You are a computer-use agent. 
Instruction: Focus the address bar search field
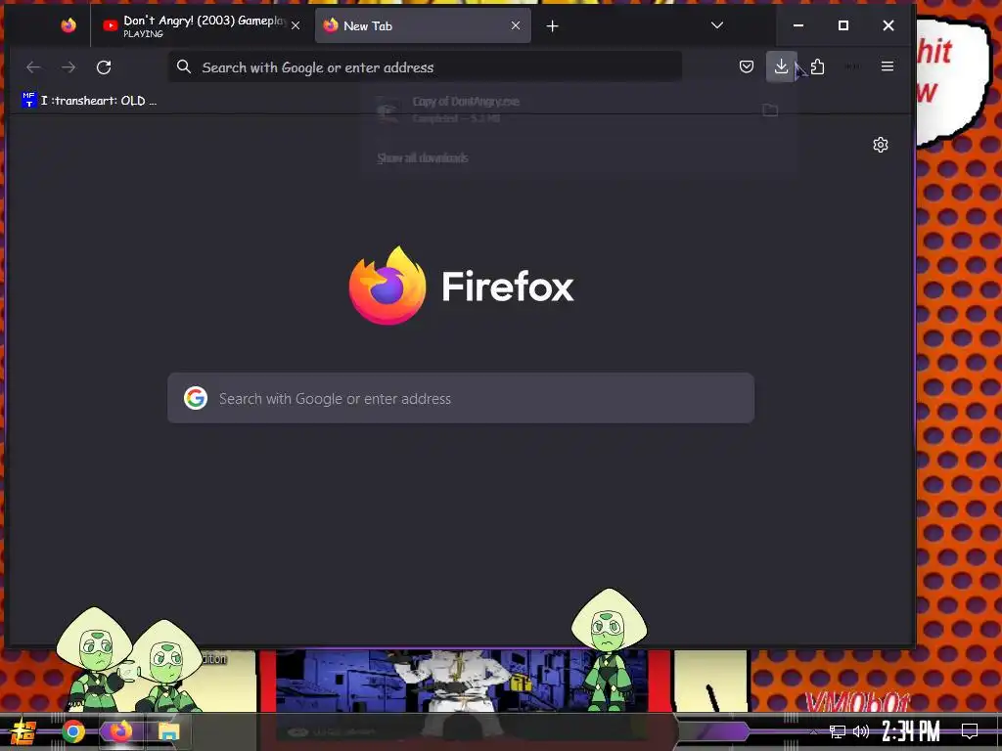425,67
